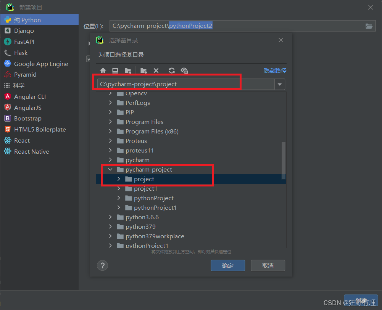Refresh the directory tree
The width and height of the screenshot is (382, 310).
tap(172, 71)
